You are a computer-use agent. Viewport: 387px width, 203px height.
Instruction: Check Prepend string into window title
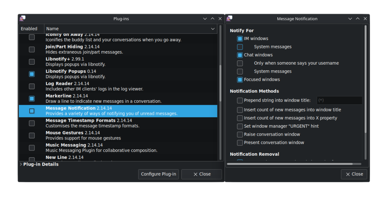(240, 101)
